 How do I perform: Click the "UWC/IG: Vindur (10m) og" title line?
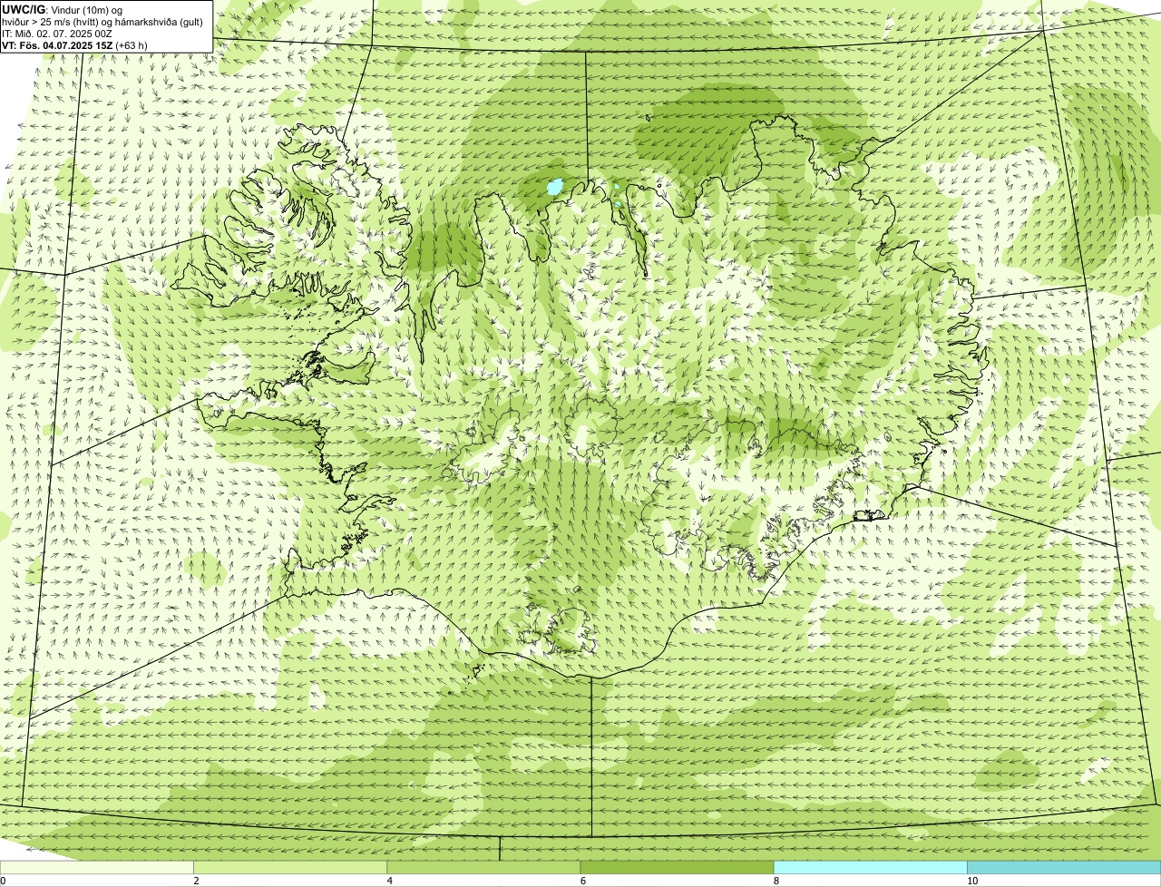point(62,9)
